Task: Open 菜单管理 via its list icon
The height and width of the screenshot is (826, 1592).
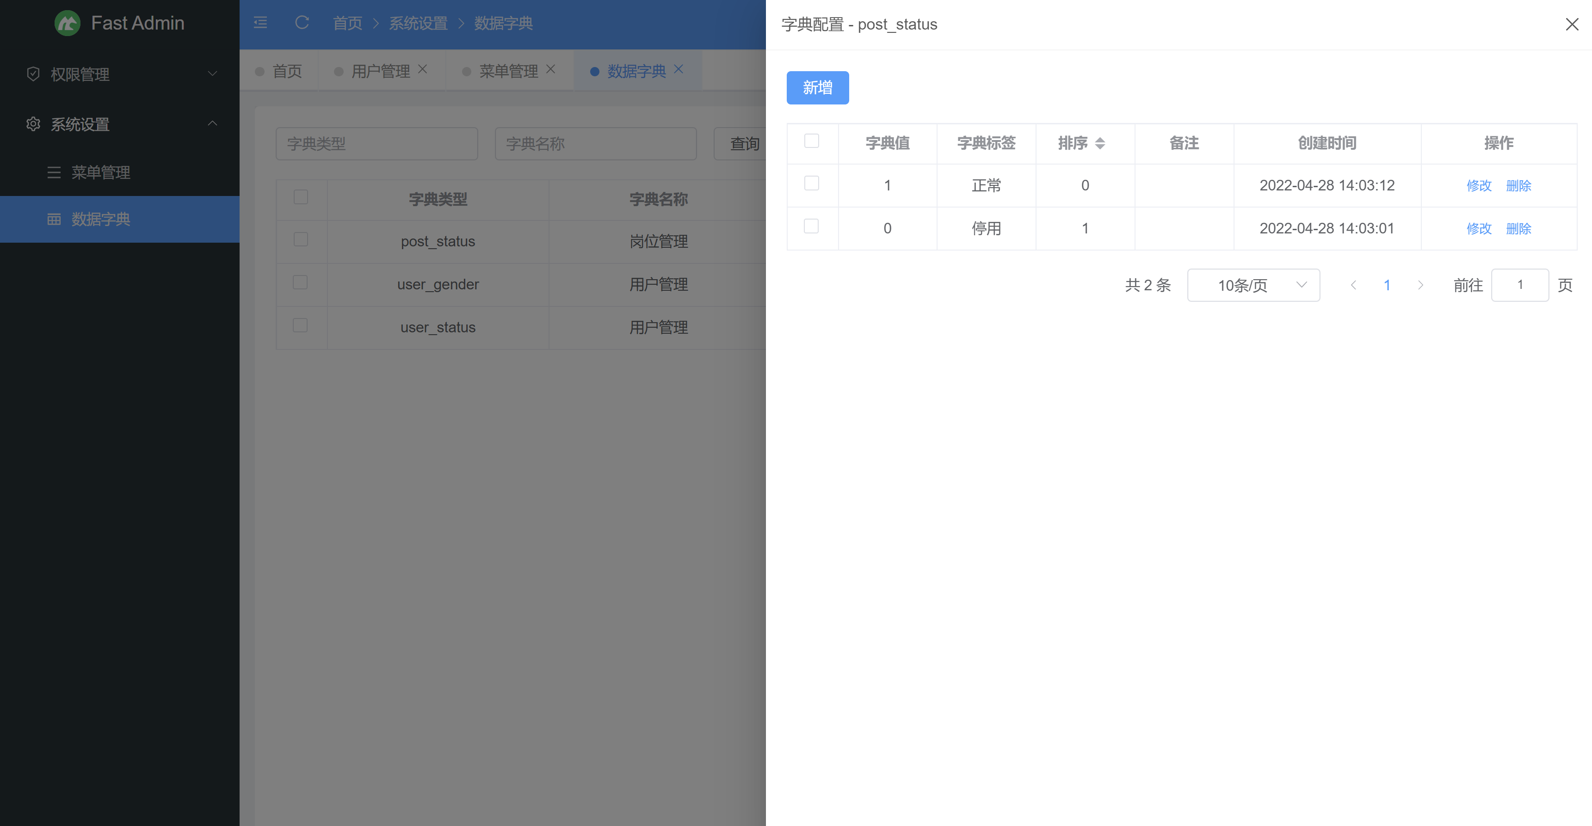Action: [x=55, y=172]
